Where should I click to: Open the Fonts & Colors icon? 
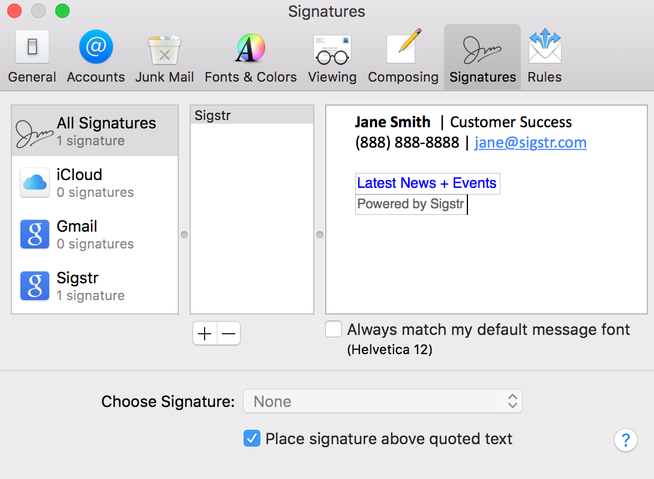point(250,48)
